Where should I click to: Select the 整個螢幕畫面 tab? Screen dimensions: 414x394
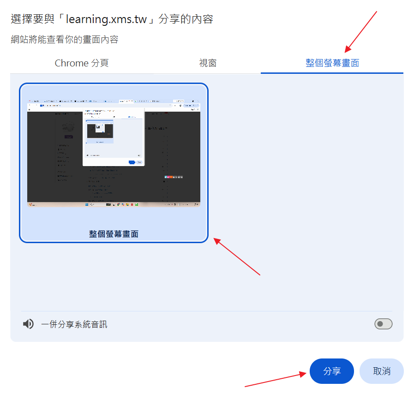(332, 63)
